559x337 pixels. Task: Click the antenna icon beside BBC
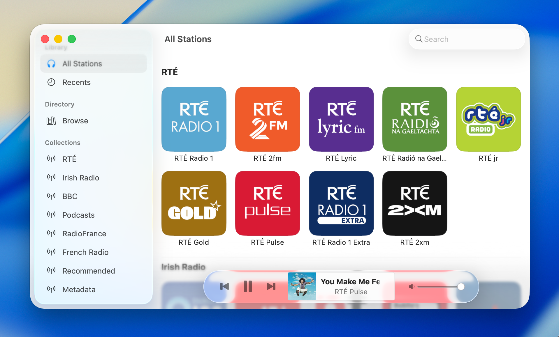(51, 196)
